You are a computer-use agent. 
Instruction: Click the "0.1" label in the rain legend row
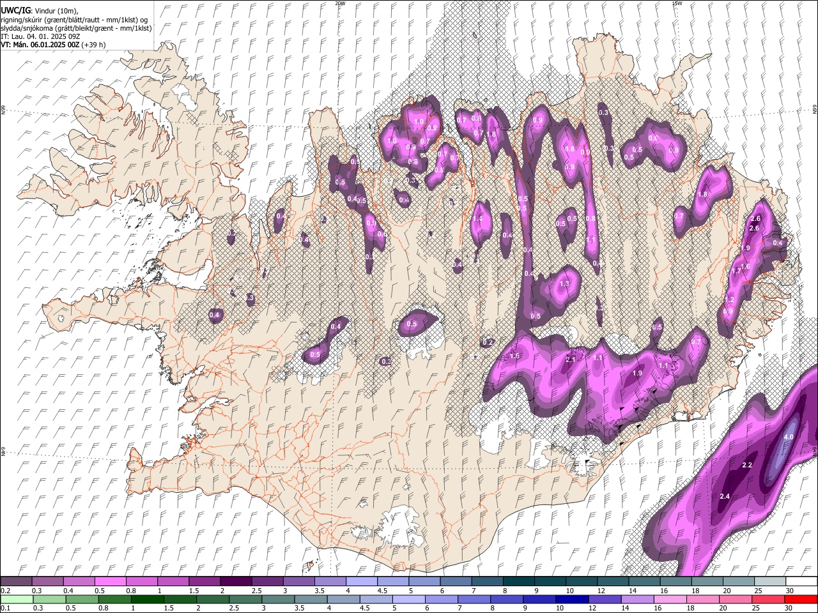[6, 608]
